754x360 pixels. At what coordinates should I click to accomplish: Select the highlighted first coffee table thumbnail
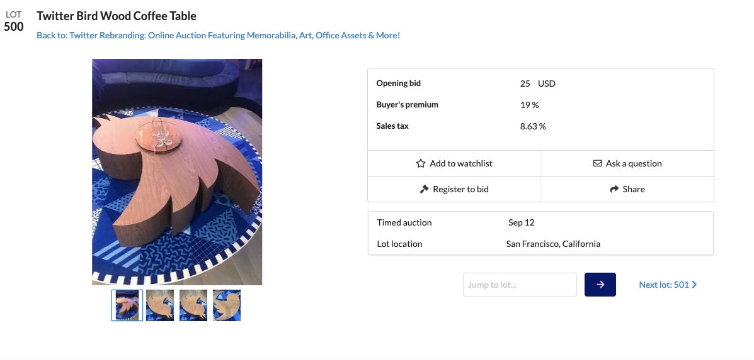(127, 305)
